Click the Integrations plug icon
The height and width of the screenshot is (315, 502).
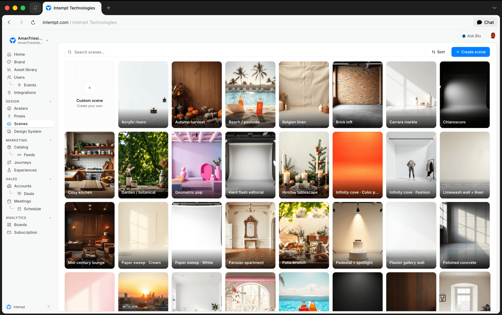tap(9, 92)
